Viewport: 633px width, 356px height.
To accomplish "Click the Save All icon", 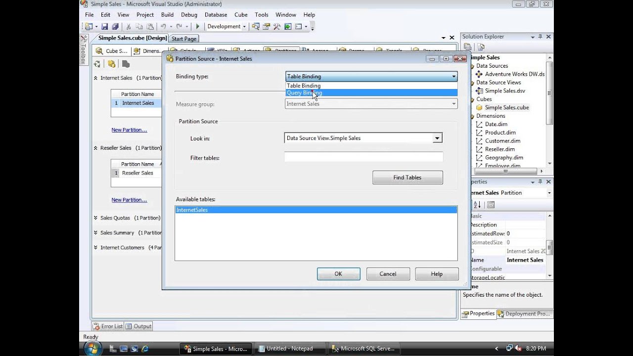I will click(x=115, y=27).
